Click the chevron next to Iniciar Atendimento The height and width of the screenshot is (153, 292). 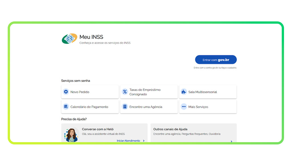click(x=144, y=141)
